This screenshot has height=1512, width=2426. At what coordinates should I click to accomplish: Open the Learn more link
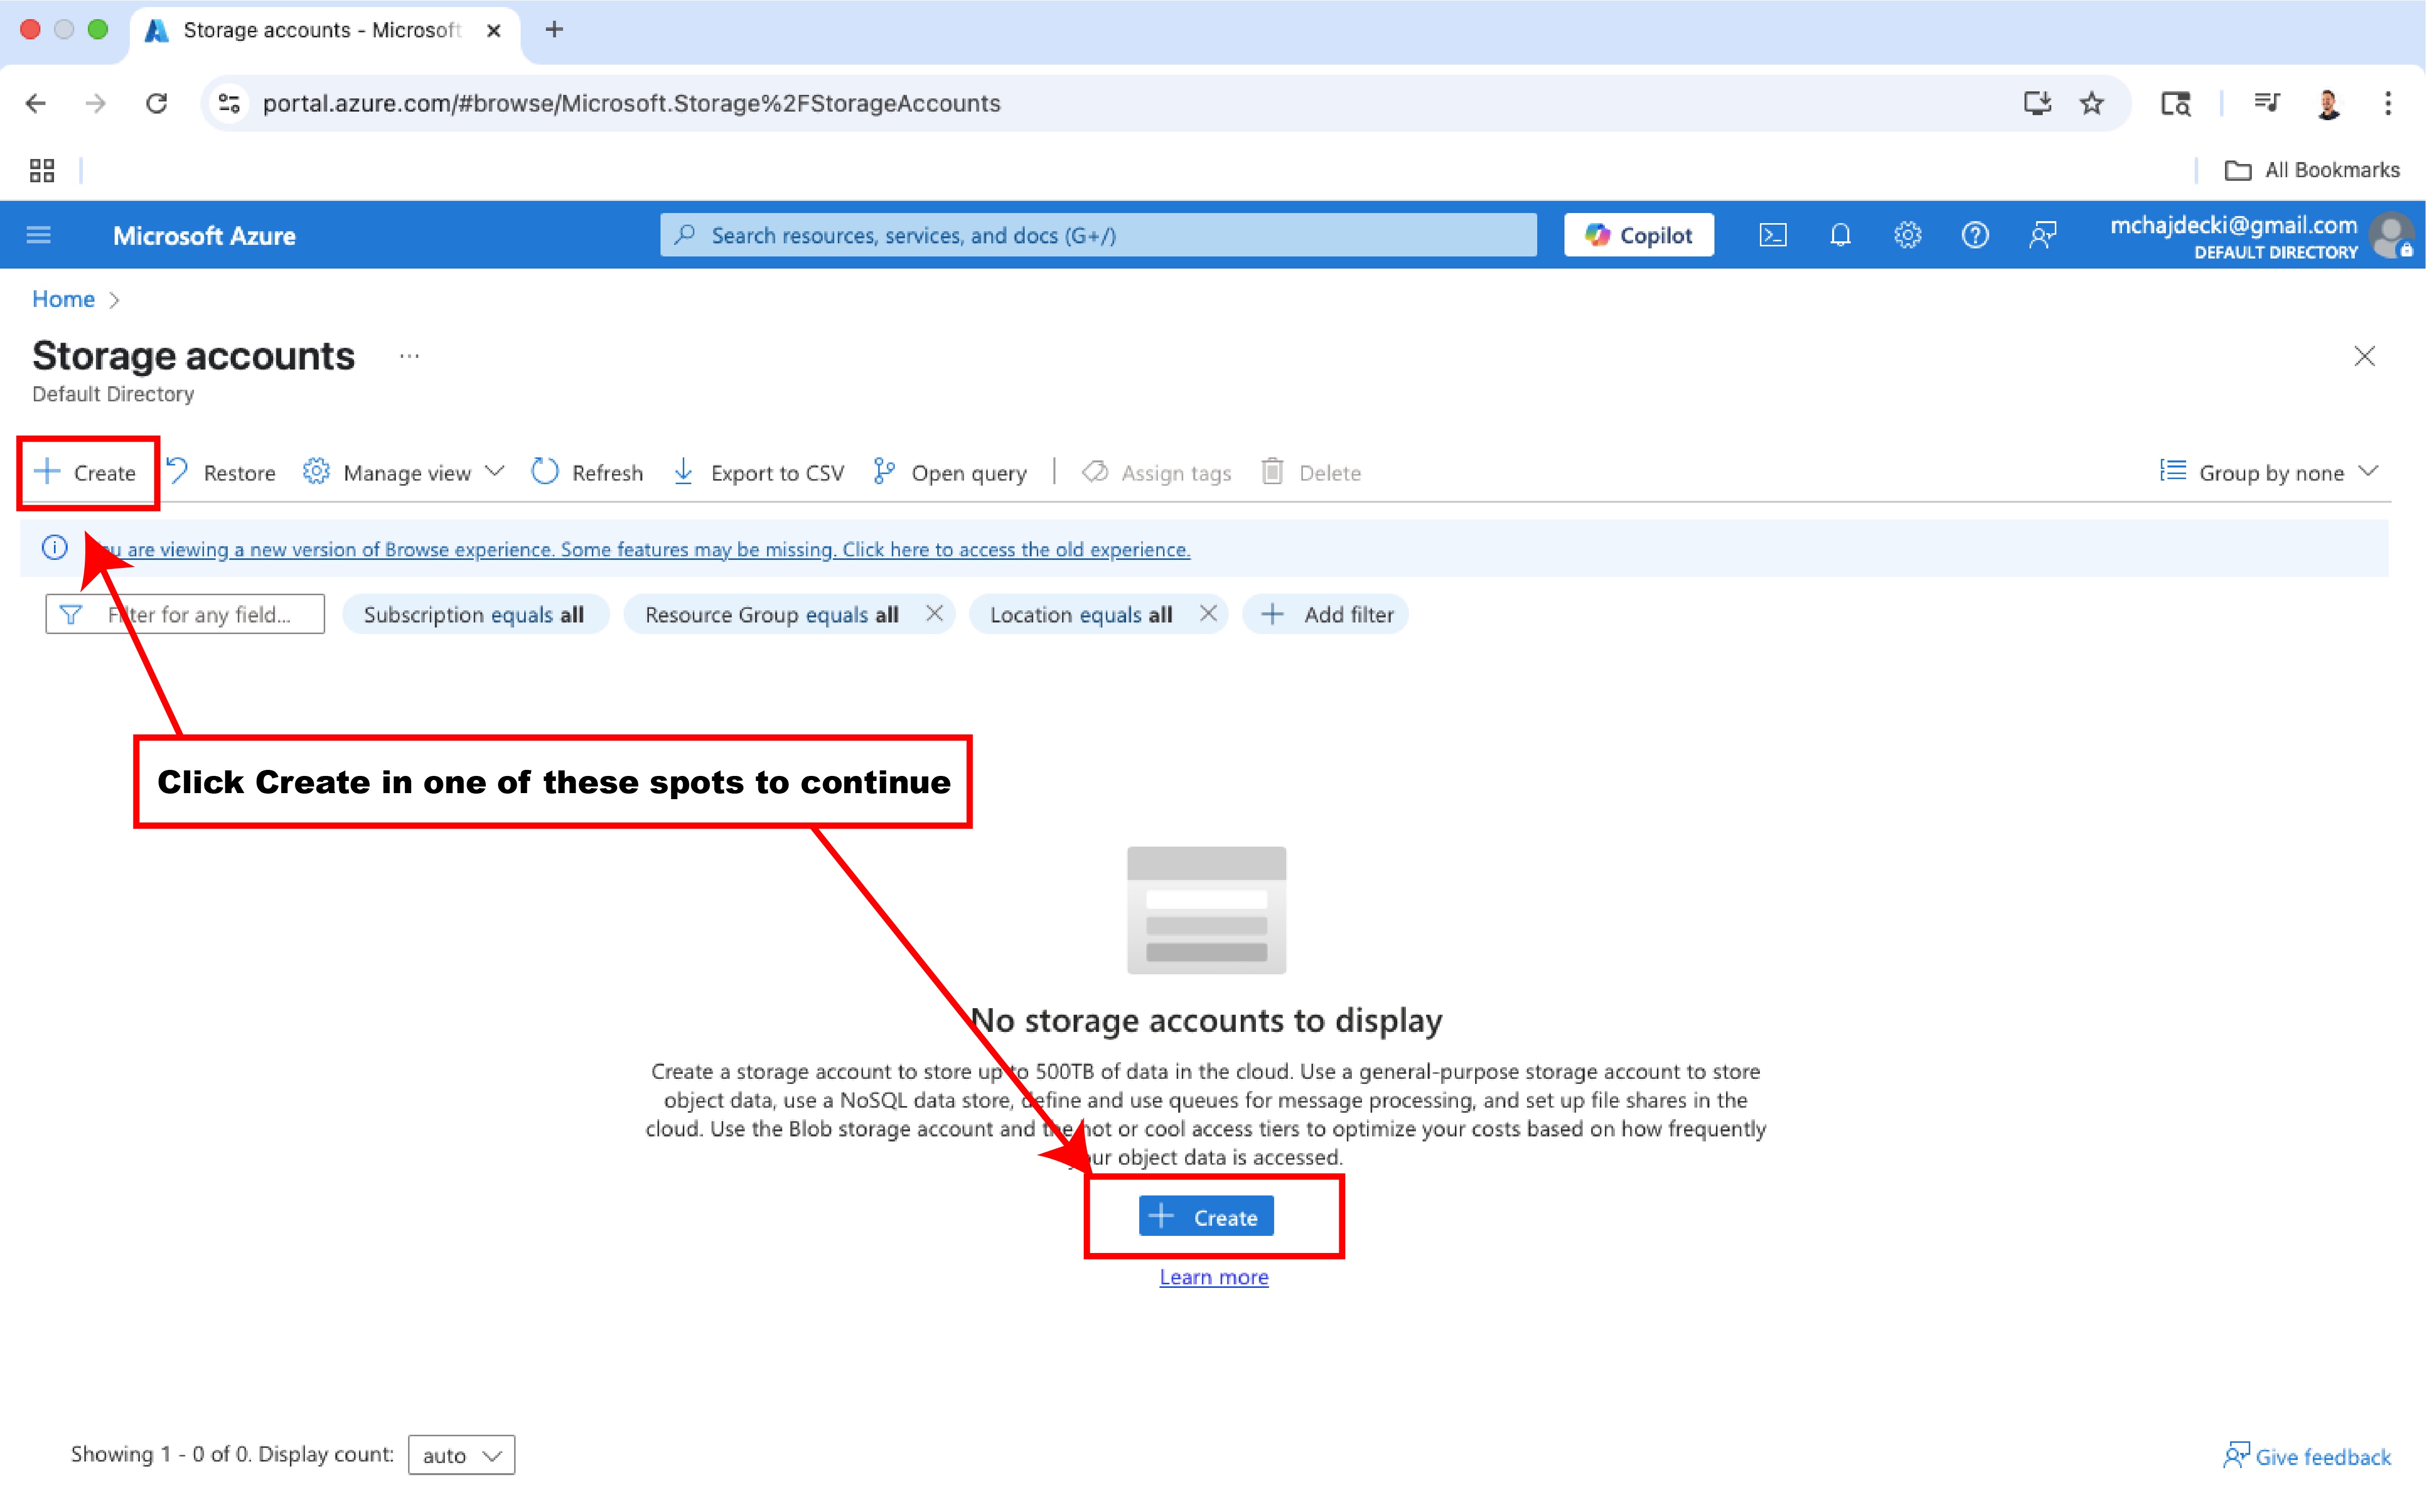(x=1214, y=1277)
